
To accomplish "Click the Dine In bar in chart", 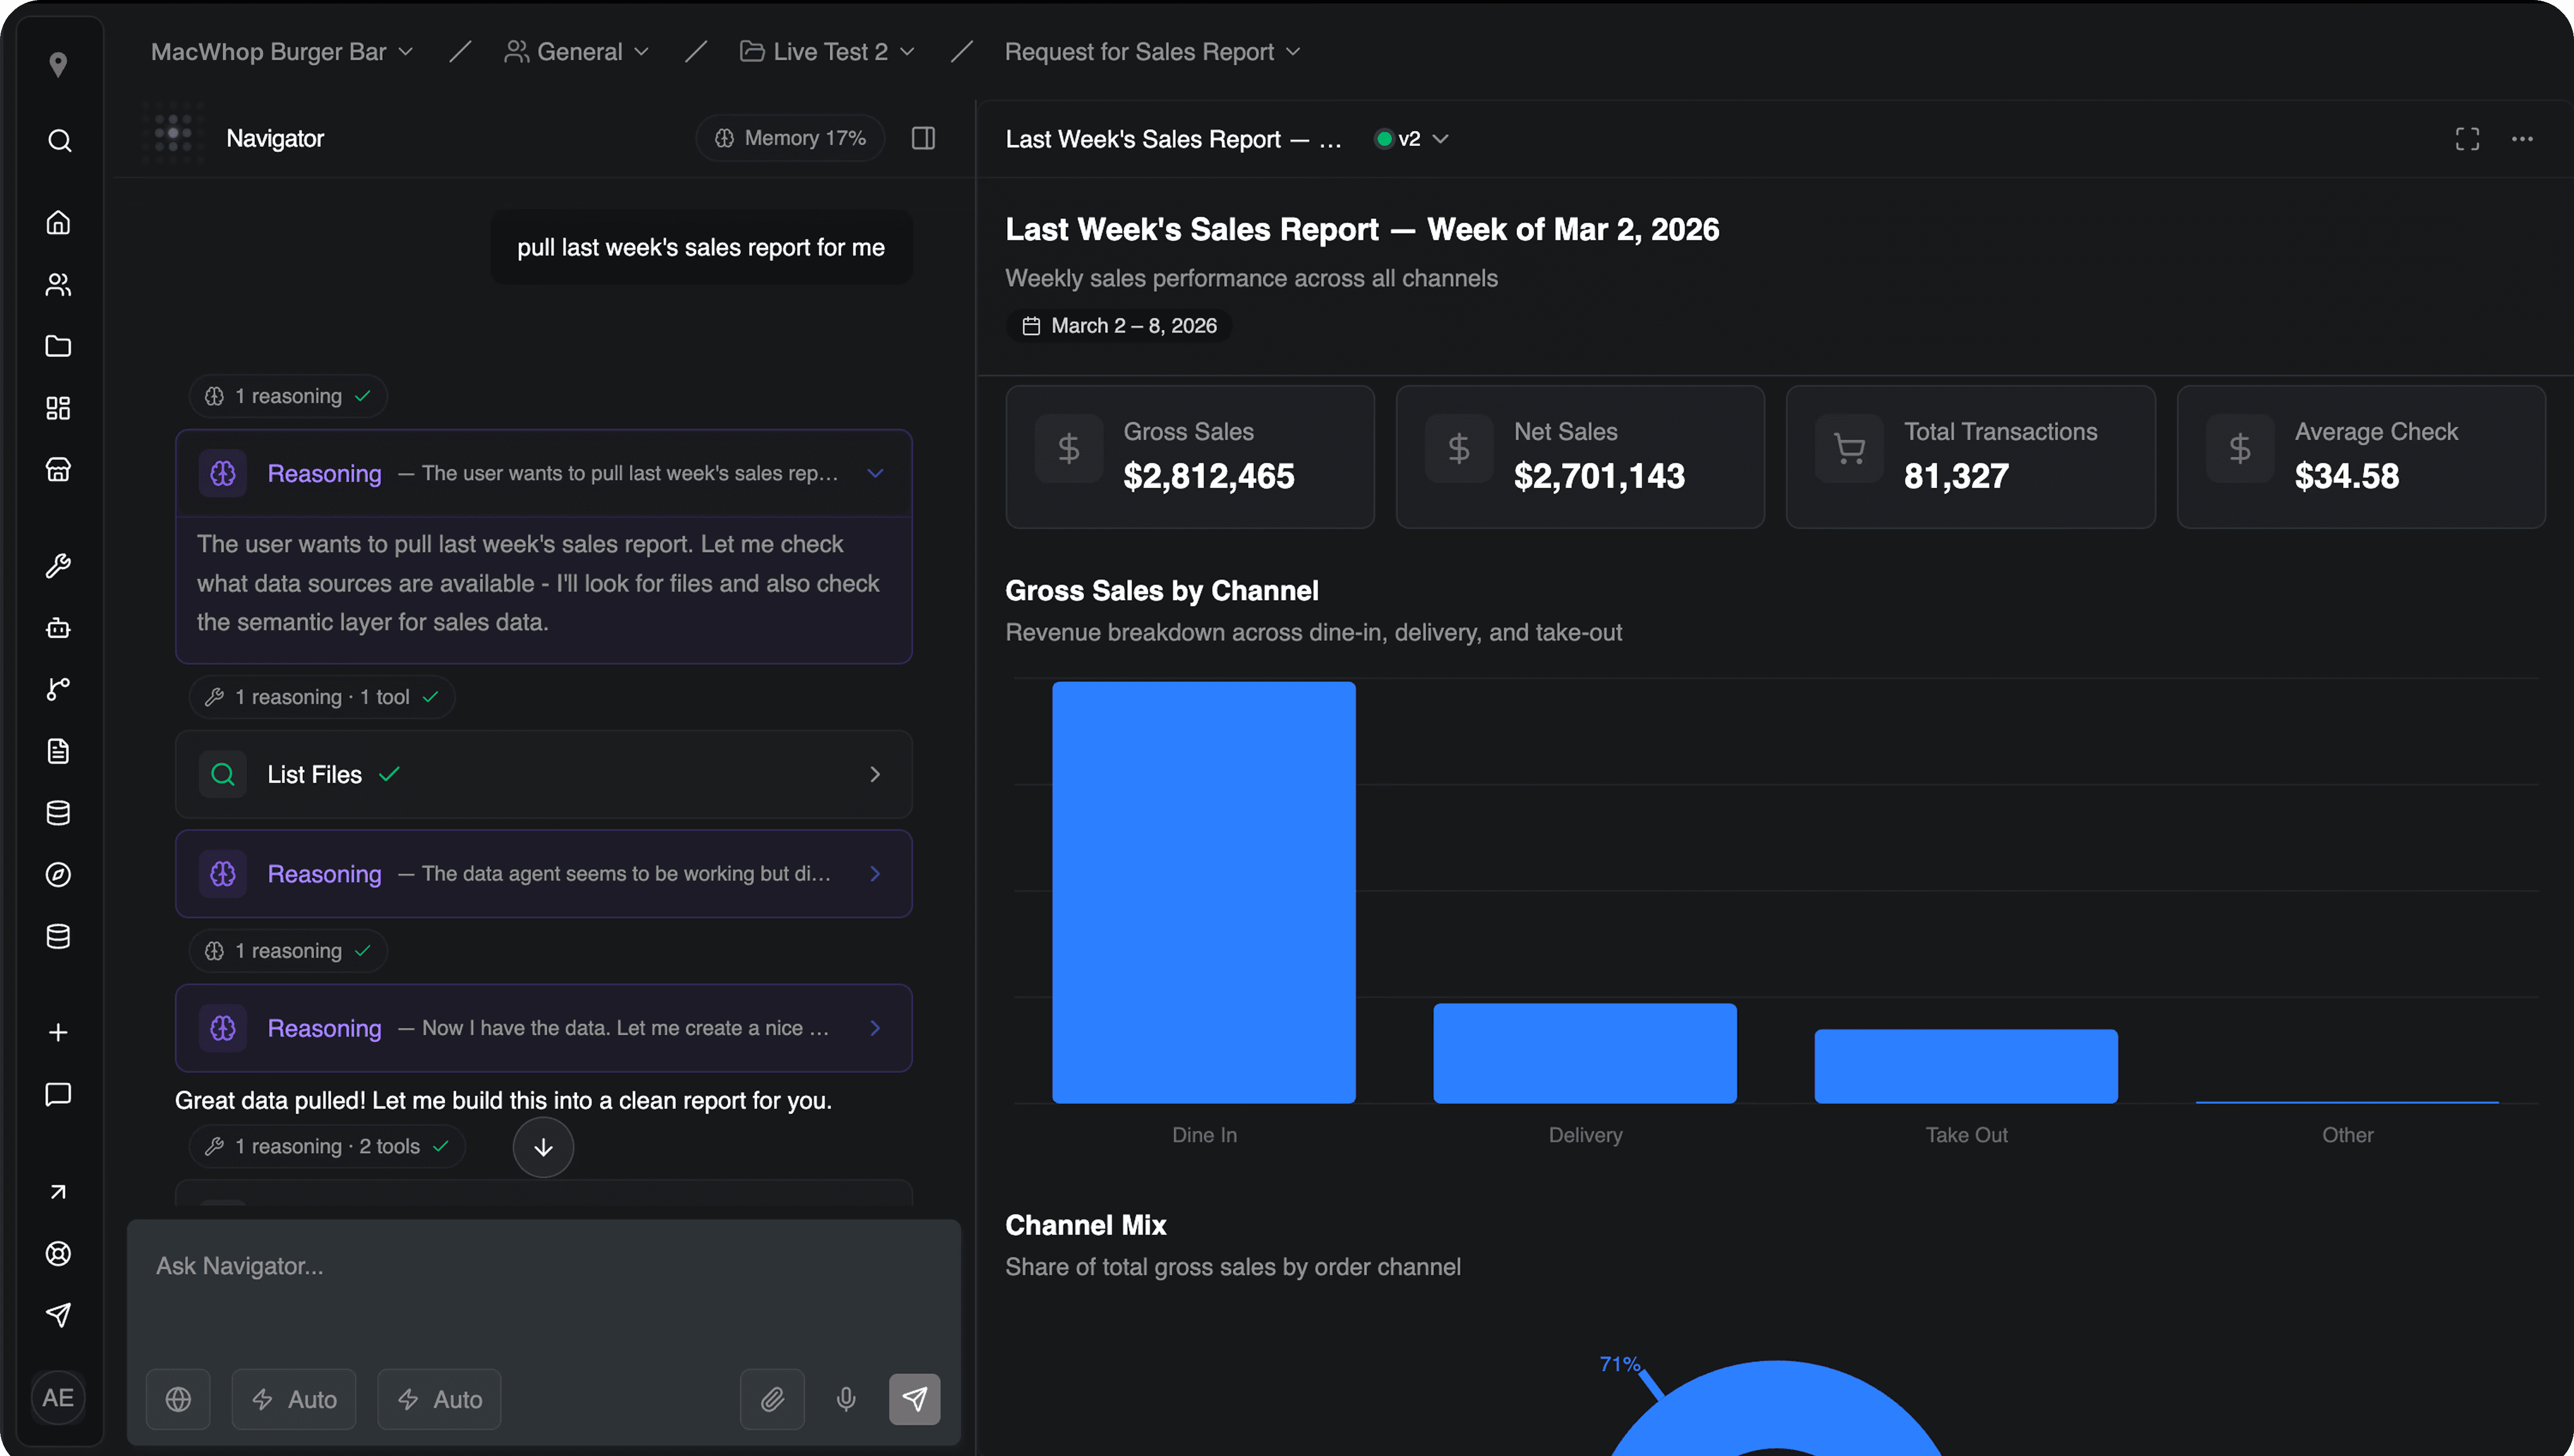I will (x=1203, y=892).
